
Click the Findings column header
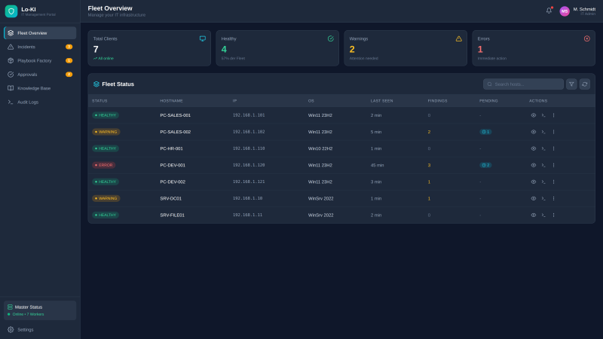(437, 101)
